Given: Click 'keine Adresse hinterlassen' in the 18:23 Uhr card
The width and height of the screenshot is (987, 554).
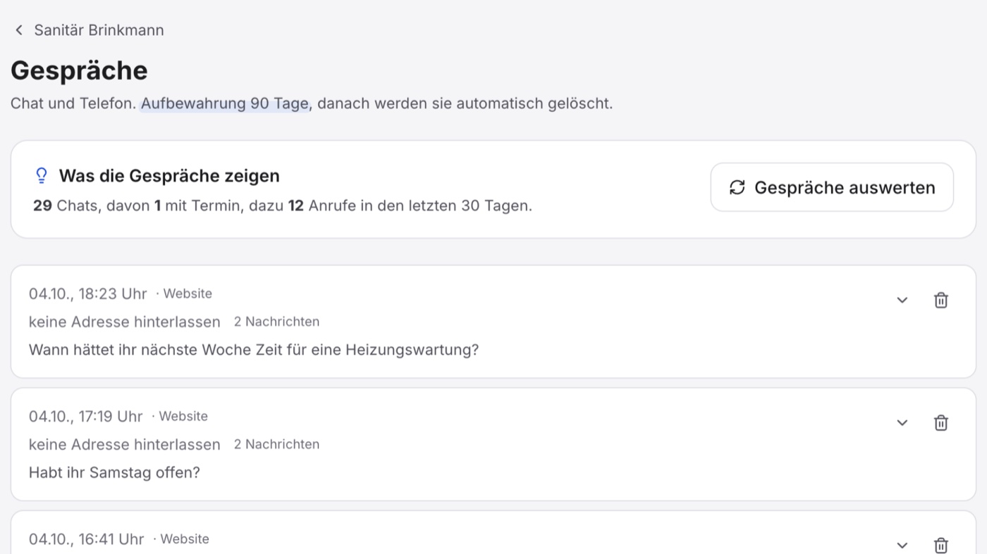Looking at the screenshot, I should (x=125, y=322).
